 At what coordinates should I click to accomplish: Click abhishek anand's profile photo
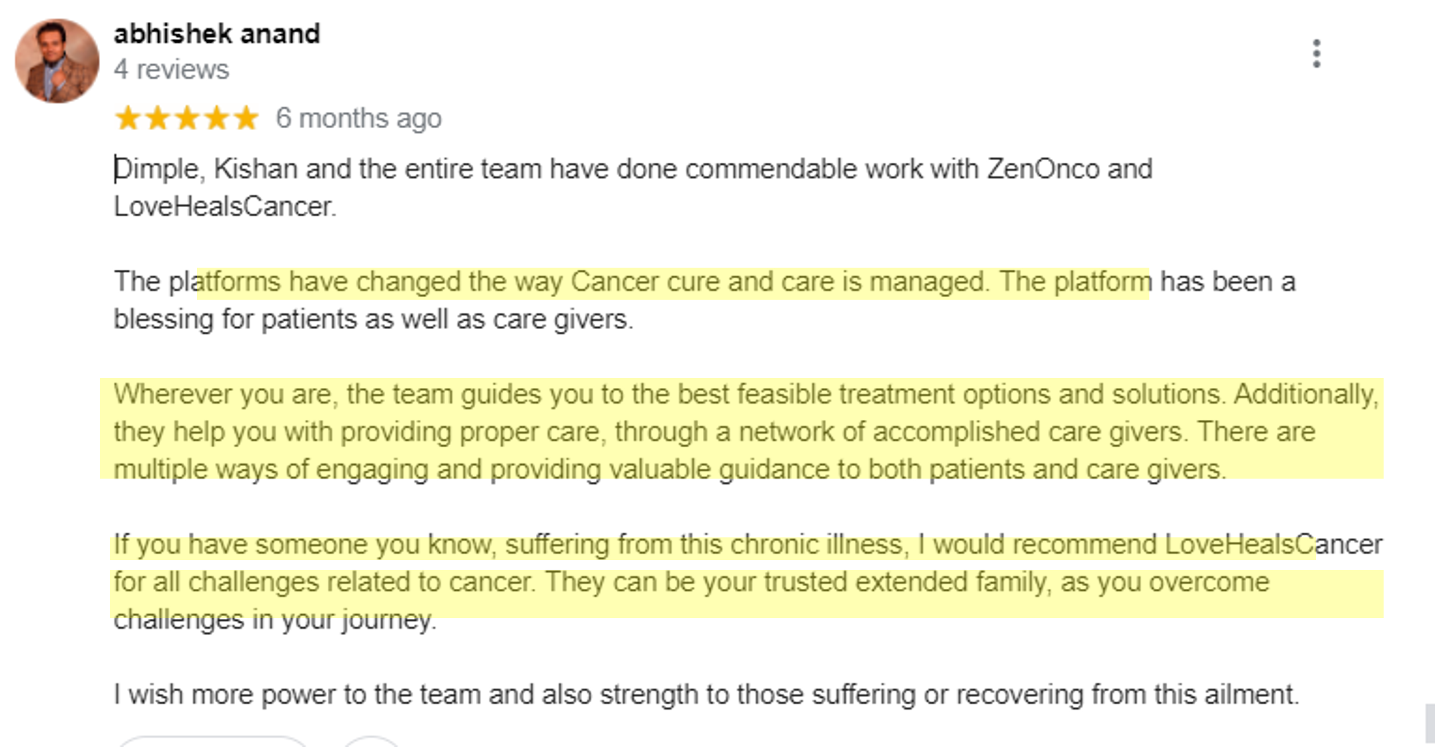pyautogui.click(x=57, y=61)
